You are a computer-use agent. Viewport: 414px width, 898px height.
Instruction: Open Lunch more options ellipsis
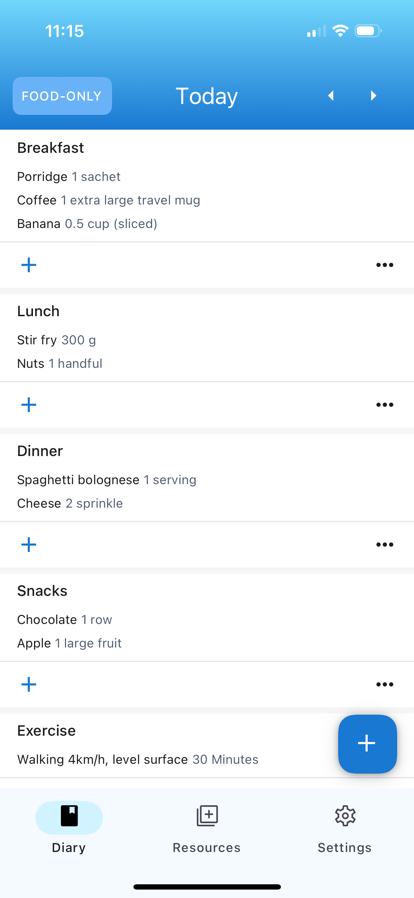(385, 405)
